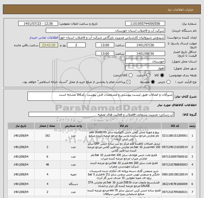Select item code 0971310097560010
Image resolution: width=204 pixels, height=198 pixels.
(175, 157)
